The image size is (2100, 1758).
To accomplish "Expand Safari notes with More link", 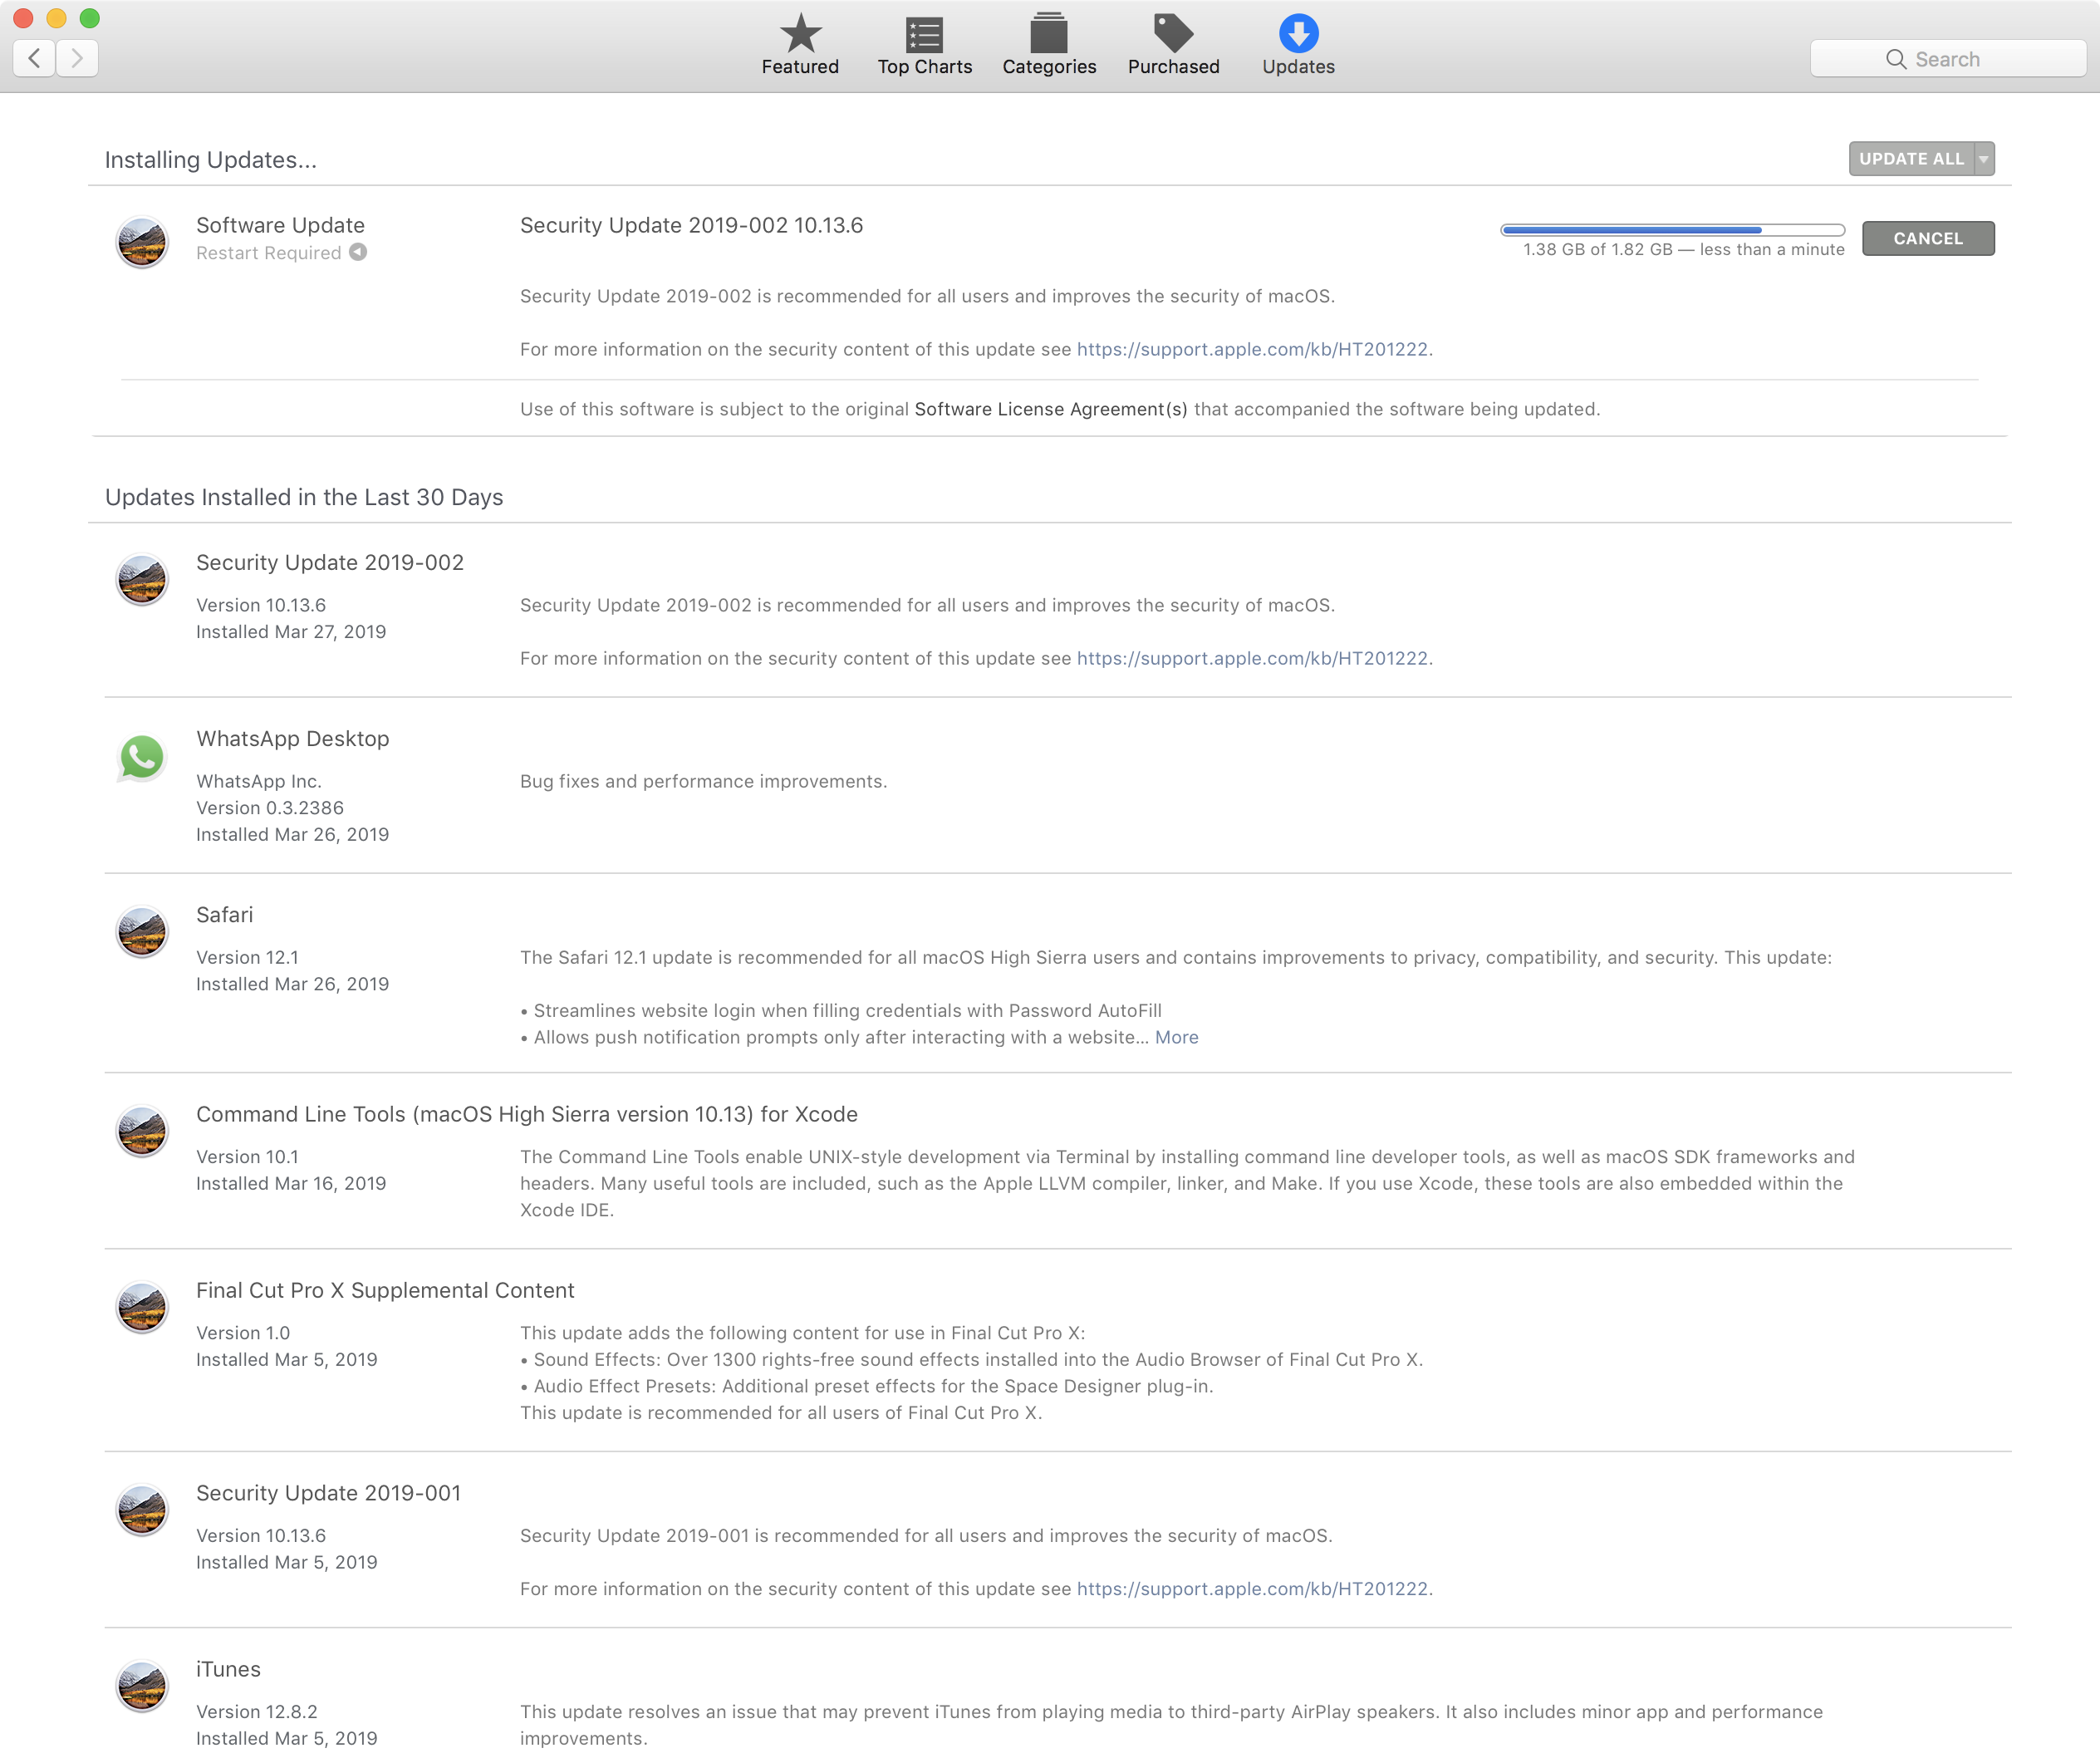I will pyautogui.click(x=1176, y=1037).
